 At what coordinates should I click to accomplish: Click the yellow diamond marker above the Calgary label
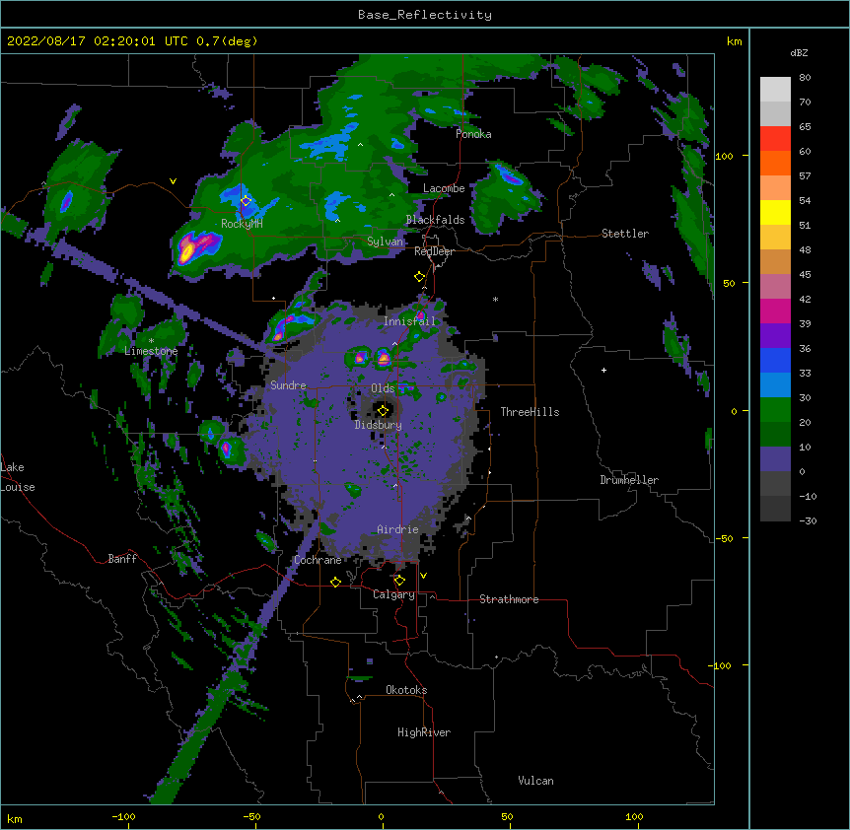tap(399, 581)
